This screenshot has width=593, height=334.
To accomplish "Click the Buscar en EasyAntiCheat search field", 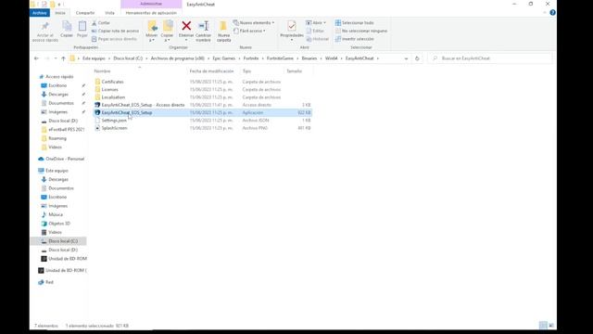I will (490, 58).
